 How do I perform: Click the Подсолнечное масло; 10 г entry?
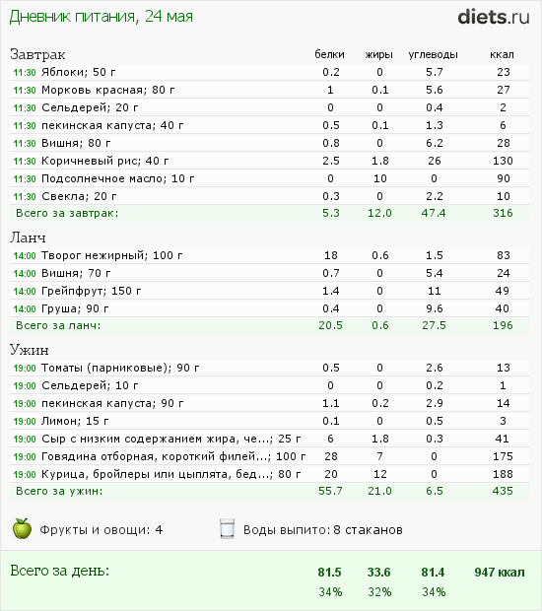pyautogui.click(x=117, y=178)
